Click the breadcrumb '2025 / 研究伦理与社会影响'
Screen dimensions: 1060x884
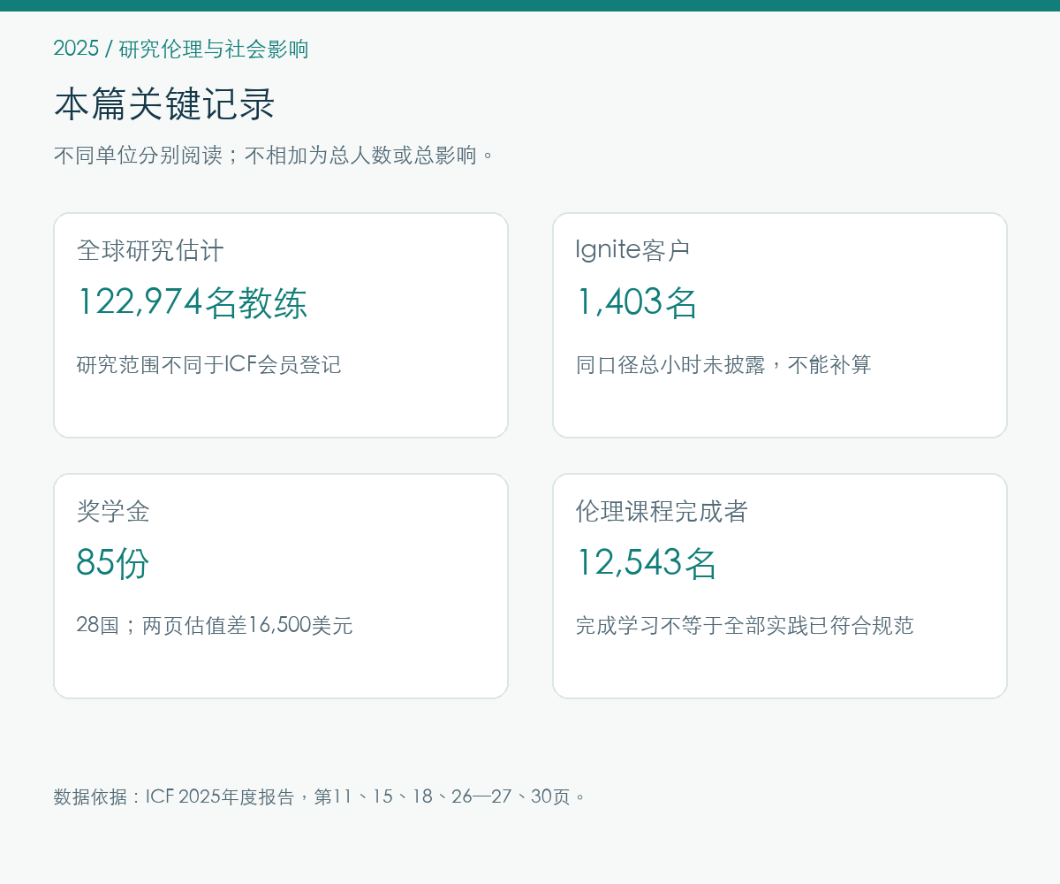(x=181, y=49)
